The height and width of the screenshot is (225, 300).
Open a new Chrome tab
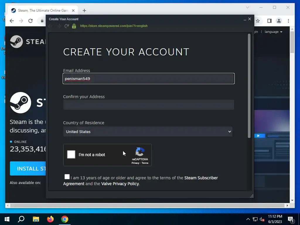pyautogui.click(x=84, y=11)
